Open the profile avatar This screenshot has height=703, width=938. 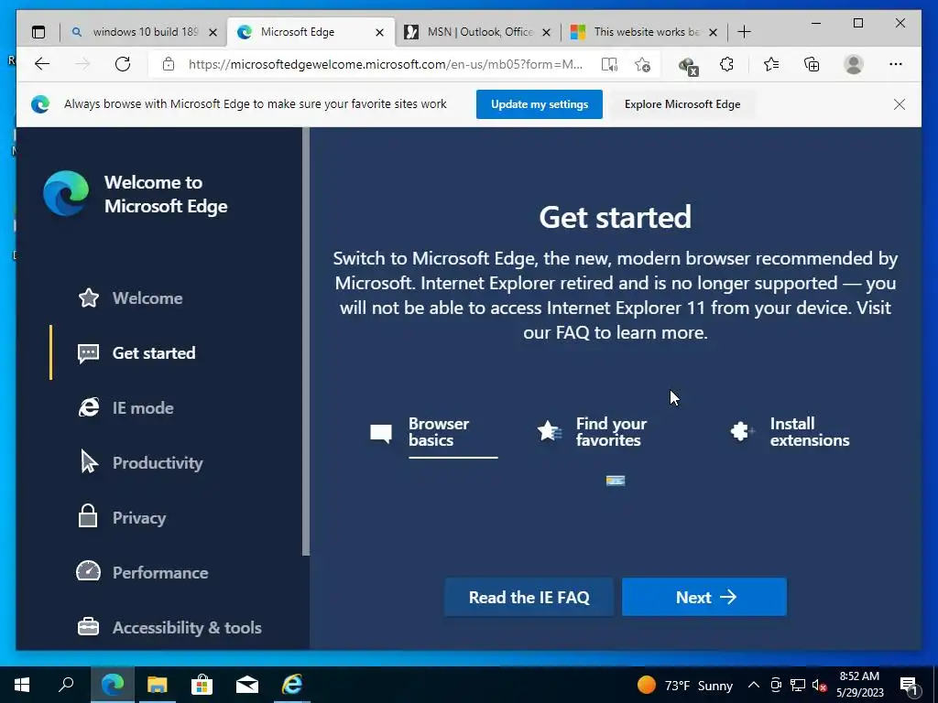pyautogui.click(x=854, y=64)
